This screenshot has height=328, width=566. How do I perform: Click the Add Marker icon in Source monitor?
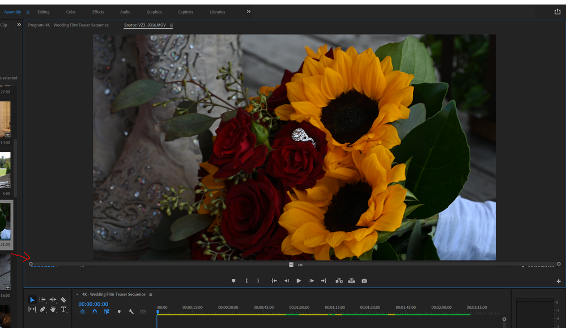233,280
